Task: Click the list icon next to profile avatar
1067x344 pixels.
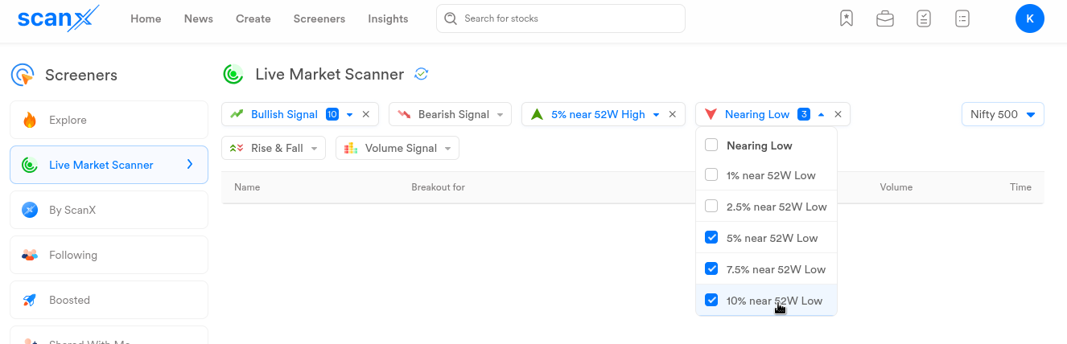Action: [x=962, y=18]
